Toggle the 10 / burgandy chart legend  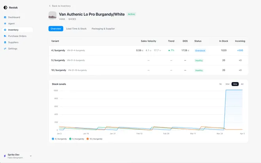coord(88,139)
